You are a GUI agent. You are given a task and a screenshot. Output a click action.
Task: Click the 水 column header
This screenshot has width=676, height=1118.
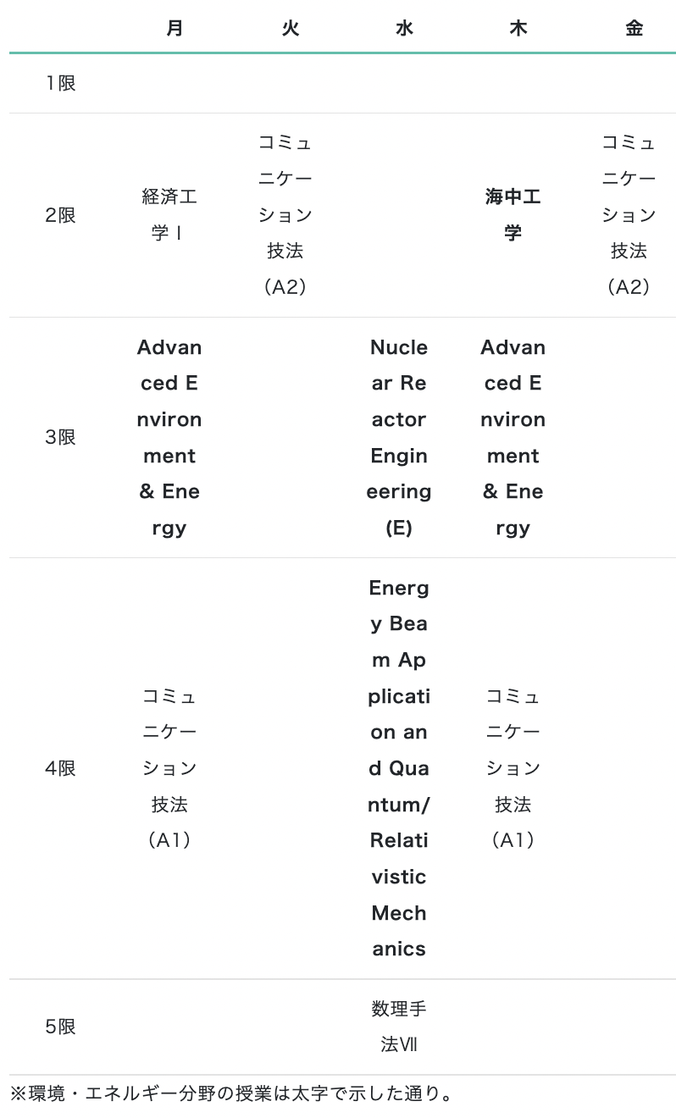pos(404,28)
